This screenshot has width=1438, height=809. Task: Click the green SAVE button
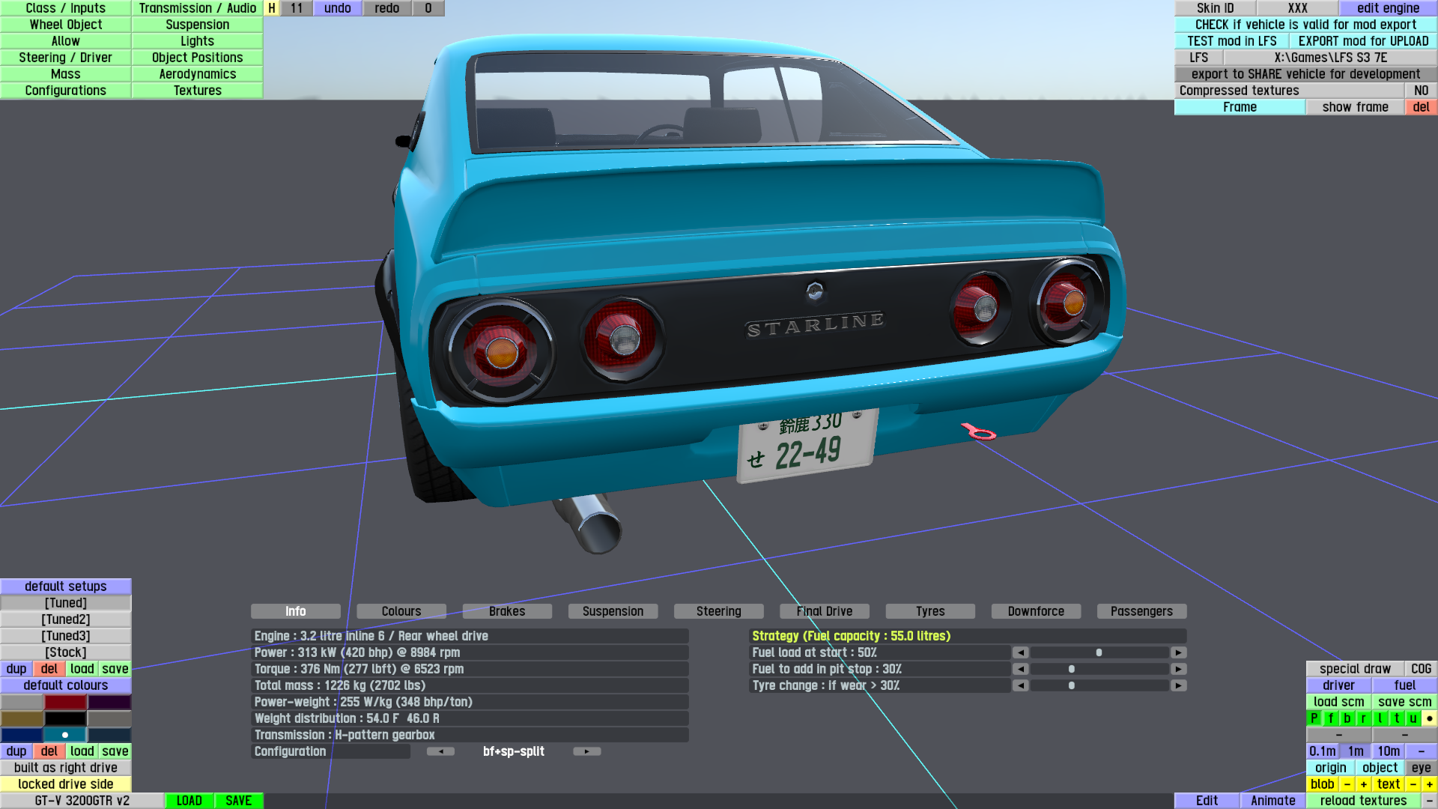[x=238, y=801]
